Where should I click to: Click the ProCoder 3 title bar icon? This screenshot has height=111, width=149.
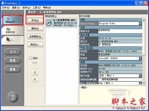coord(3,3)
